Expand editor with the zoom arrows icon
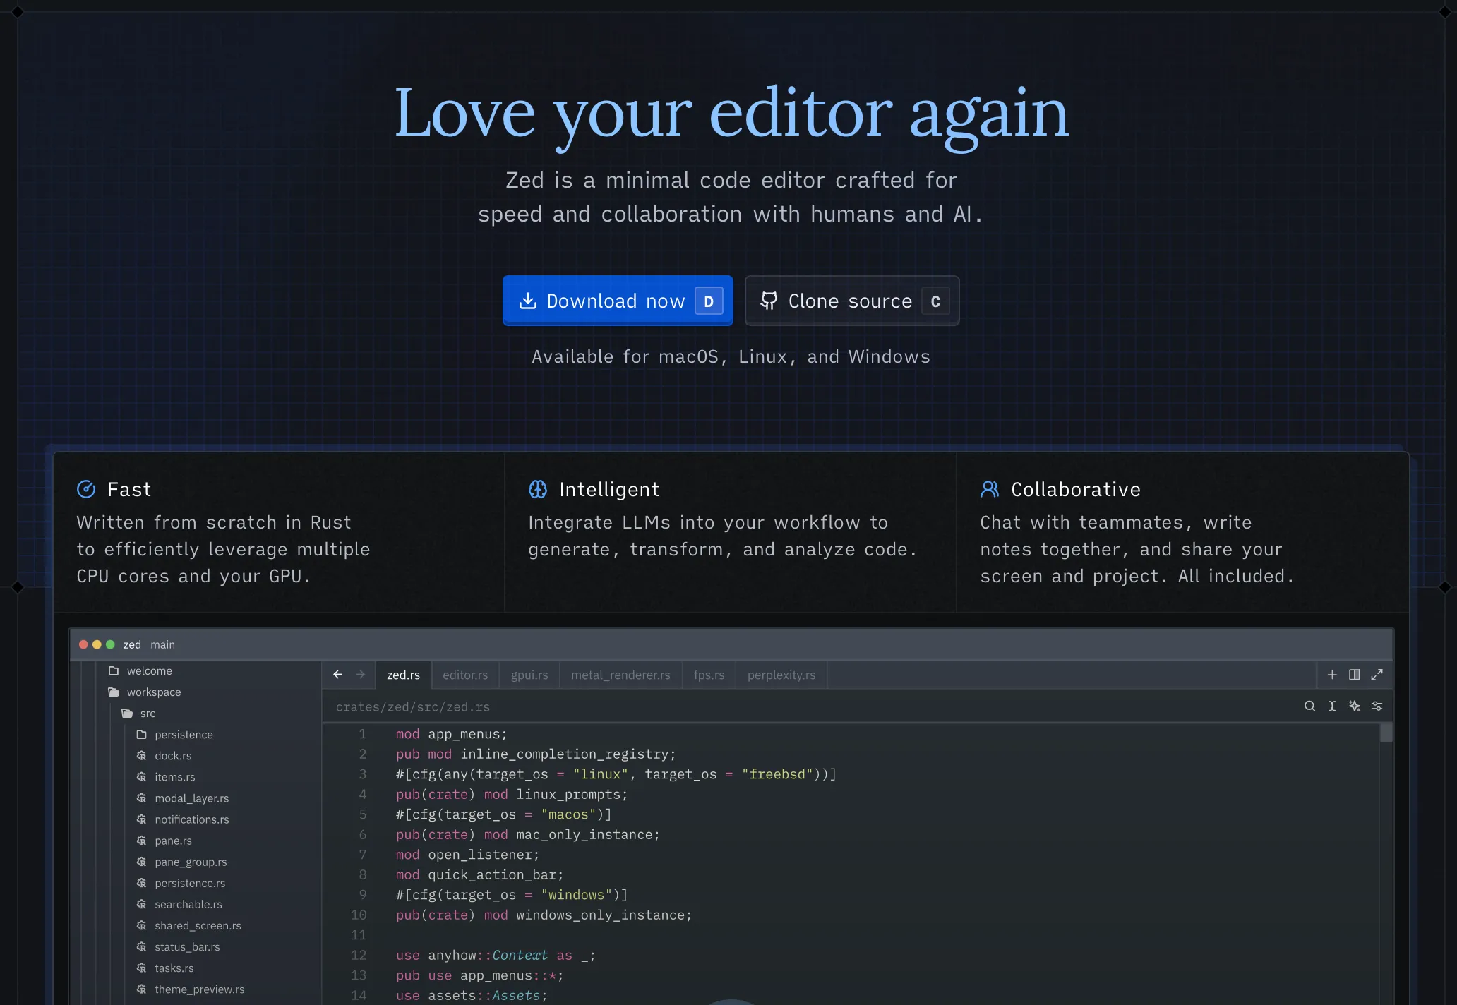Viewport: 1457px width, 1005px height. (1377, 675)
